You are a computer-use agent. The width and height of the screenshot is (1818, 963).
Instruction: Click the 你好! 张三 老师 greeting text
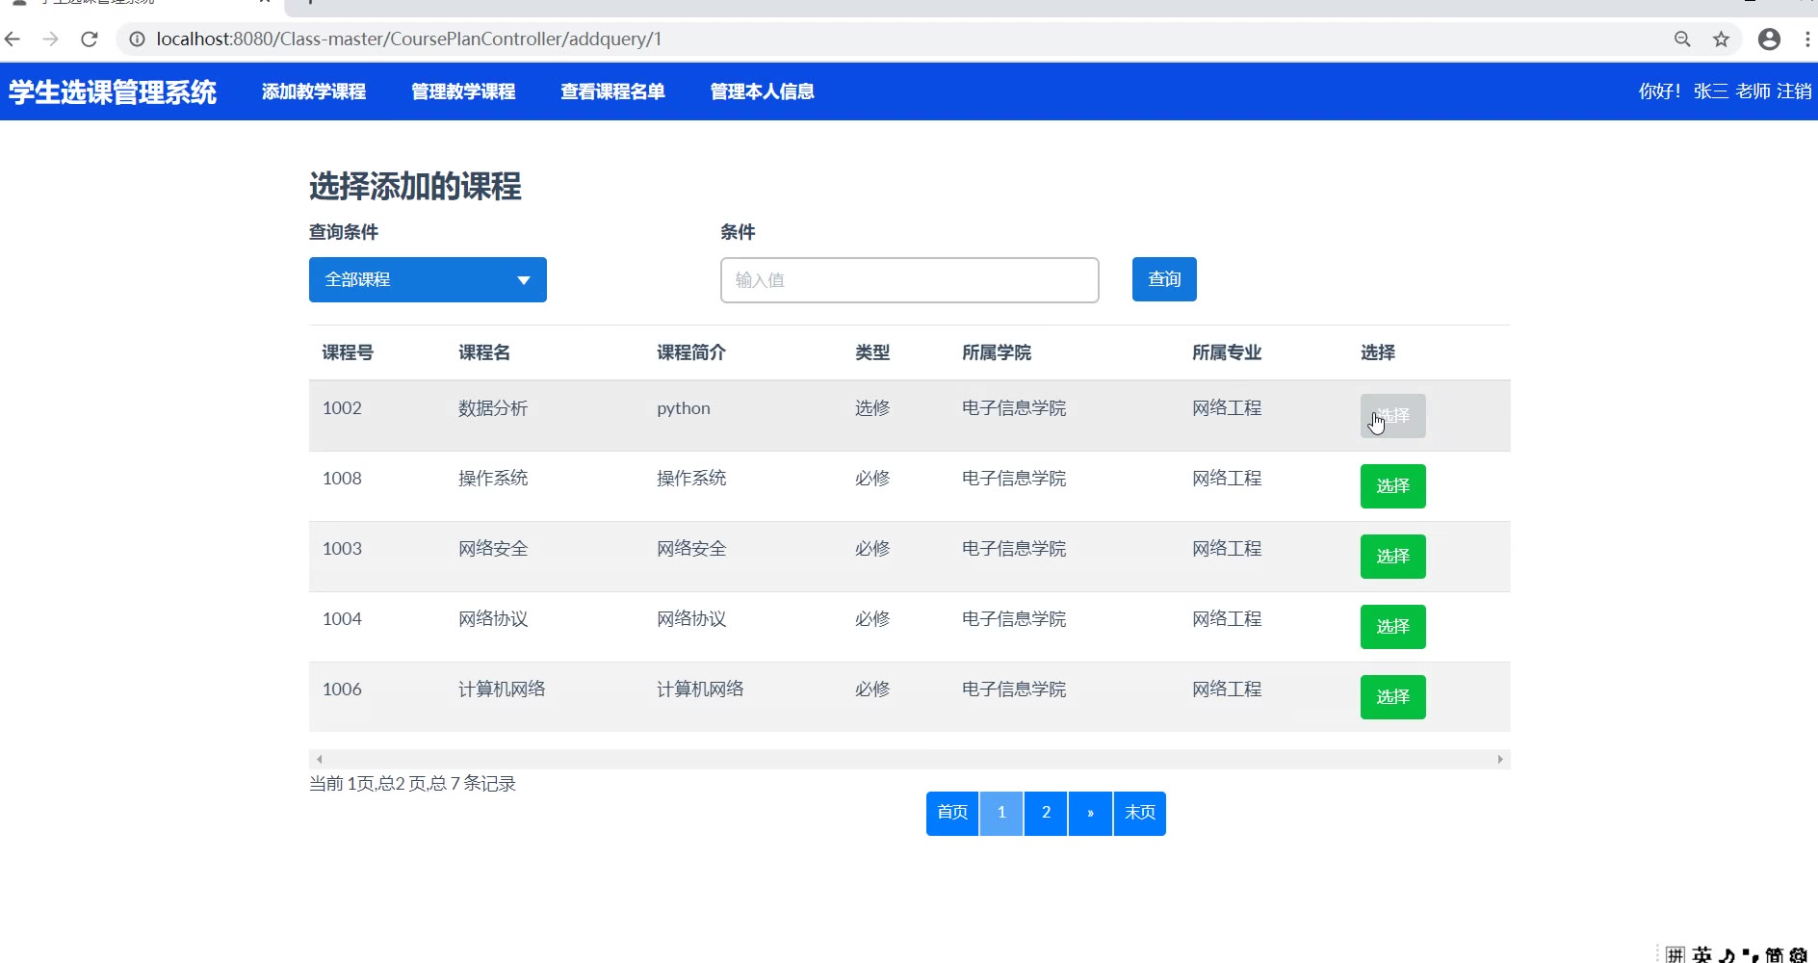click(x=1704, y=91)
